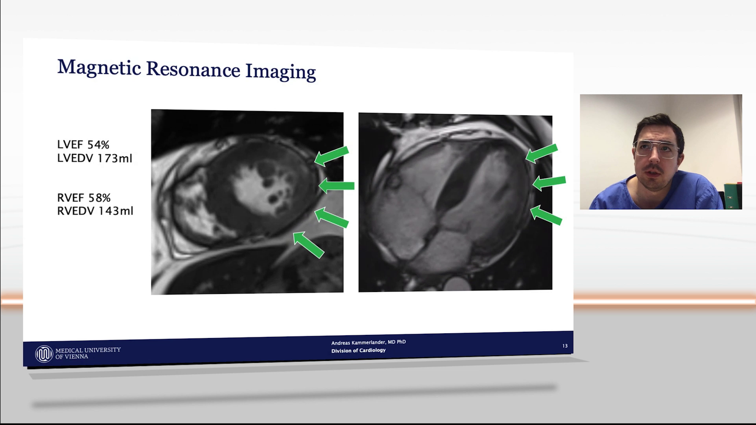Screen dimensions: 756x425
Task: Select the short-axis MRI image on the left
Action: pos(247,202)
